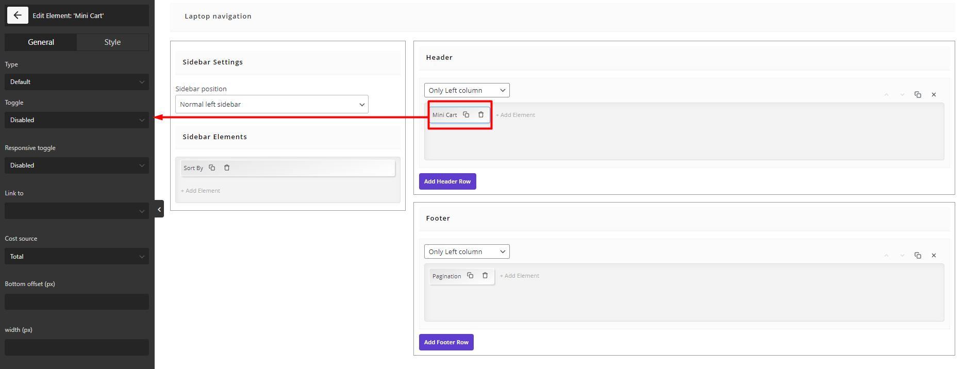965x369 pixels.
Task: Duplicate the footer row
Action: pos(918,256)
